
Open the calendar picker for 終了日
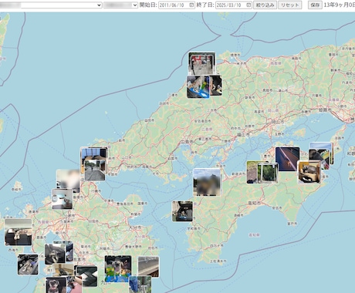coord(248,5)
